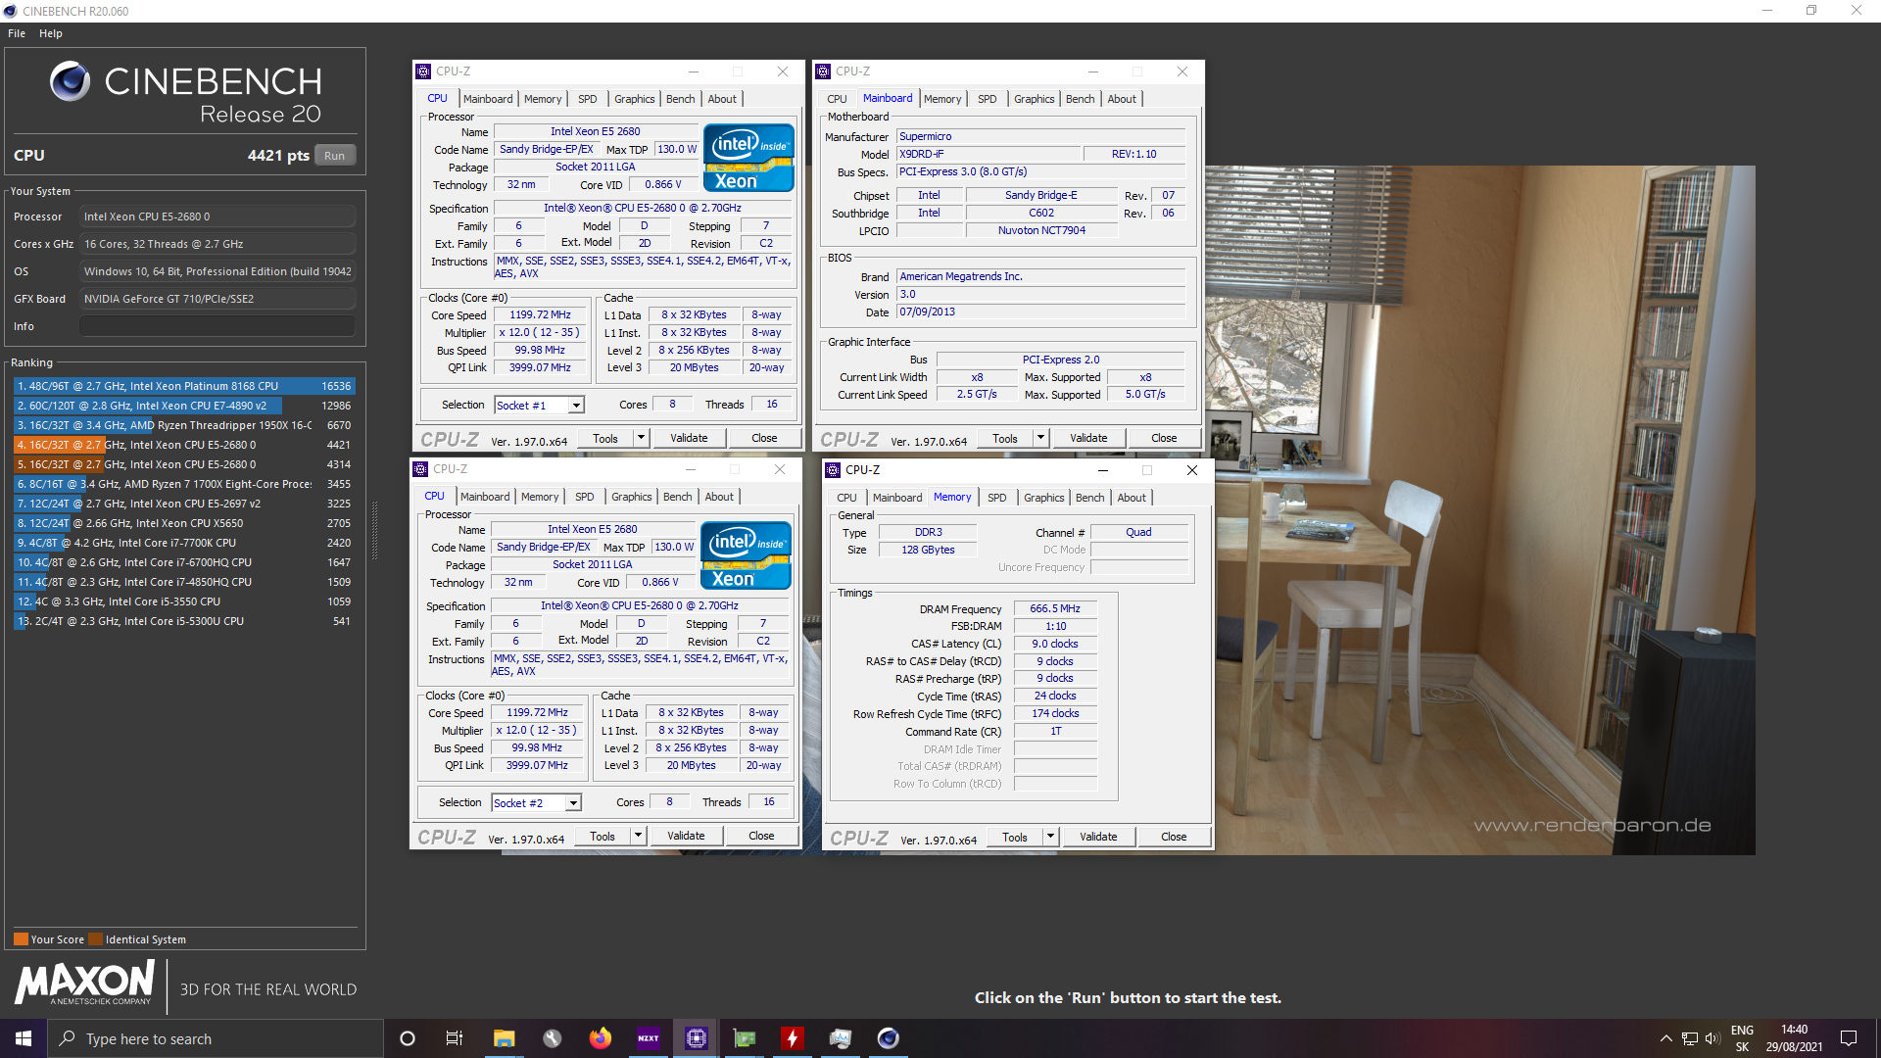Click the ENG SK language indicator
Viewport: 1881px width, 1058px height.
tap(1742, 1038)
